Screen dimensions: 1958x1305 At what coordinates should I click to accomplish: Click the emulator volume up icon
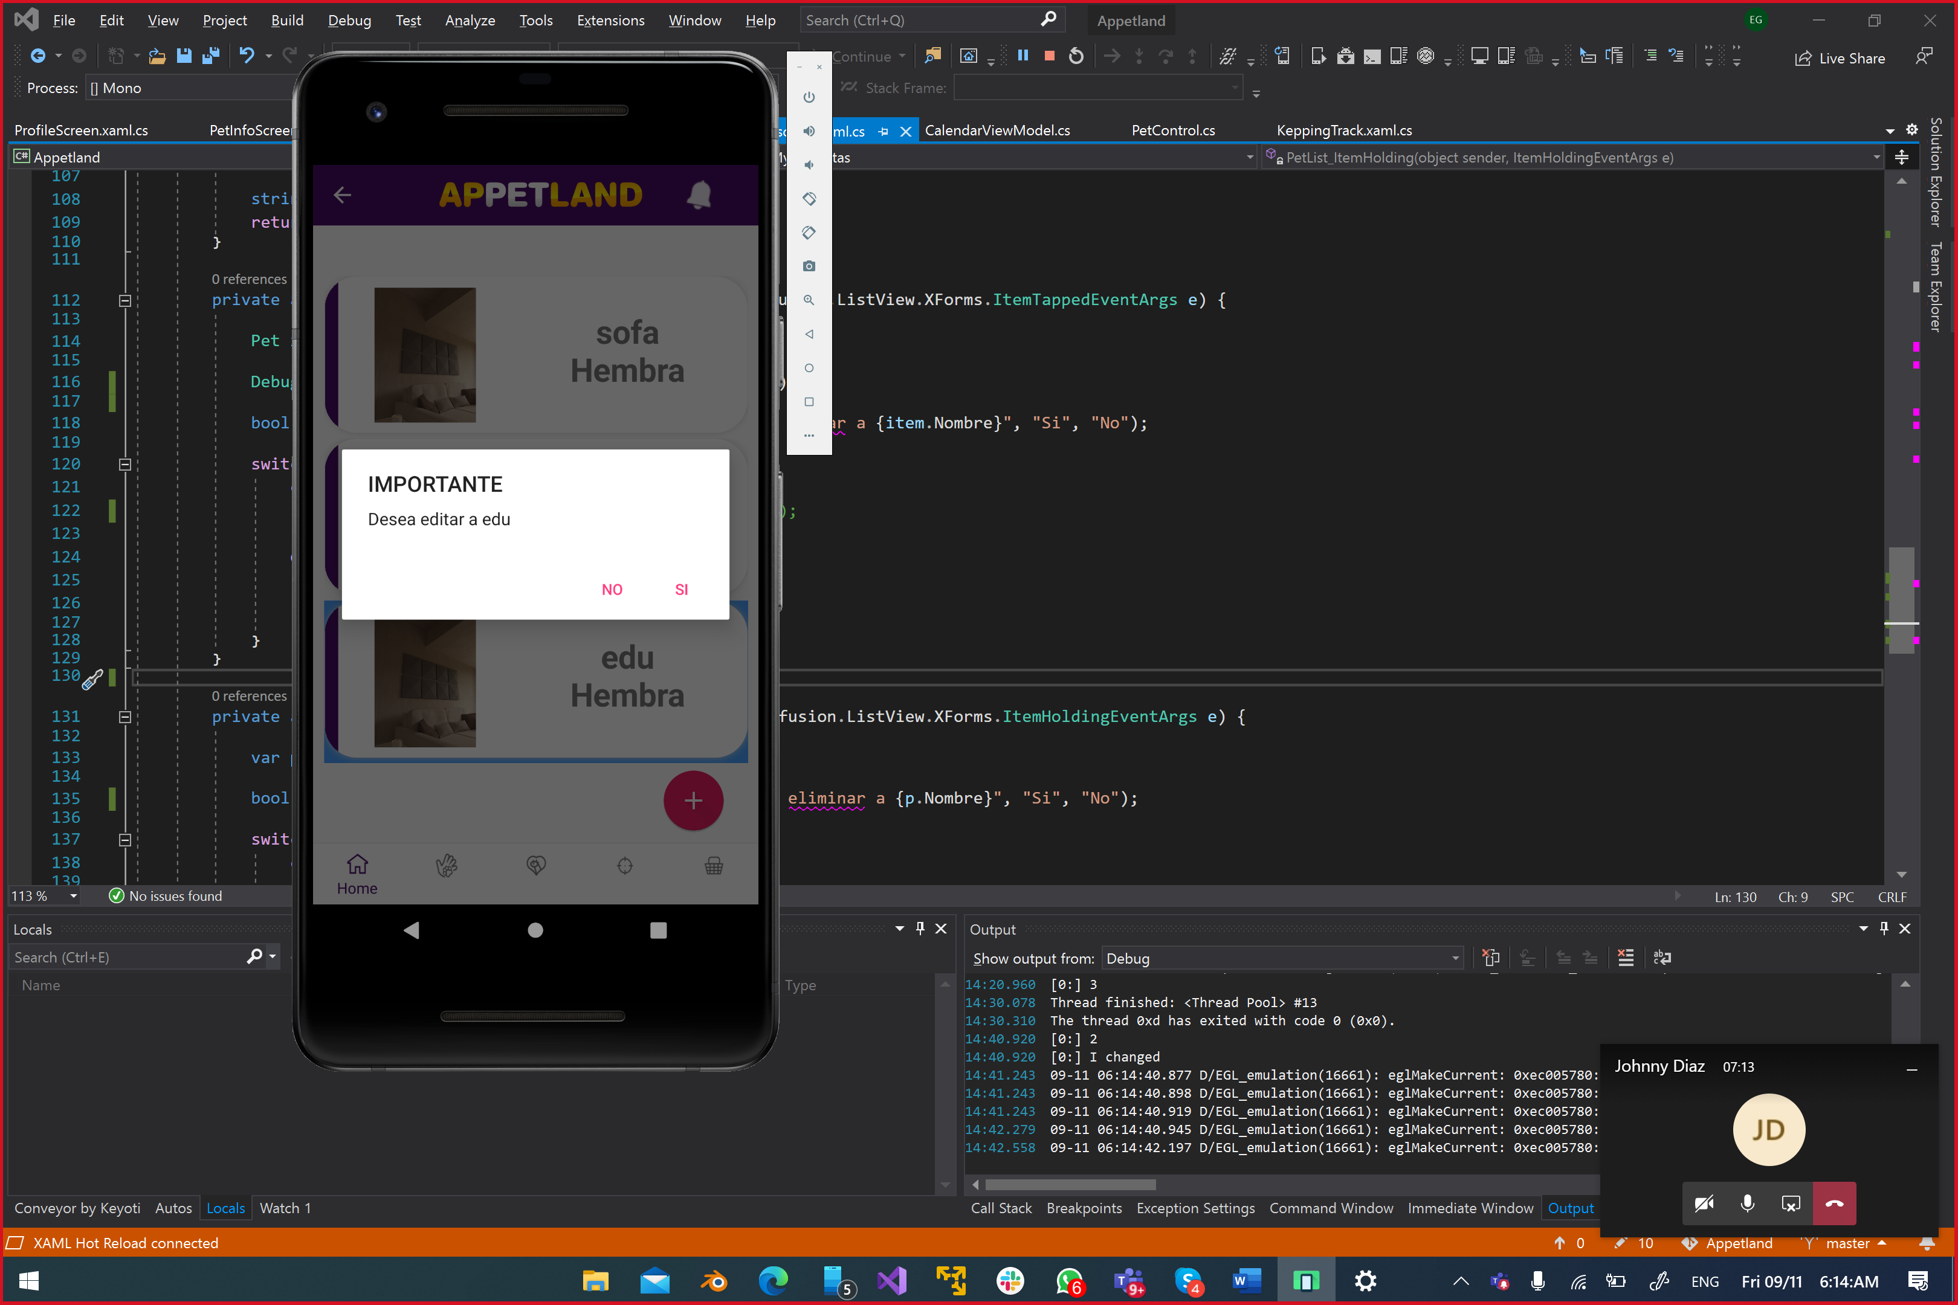pyautogui.click(x=809, y=132)
